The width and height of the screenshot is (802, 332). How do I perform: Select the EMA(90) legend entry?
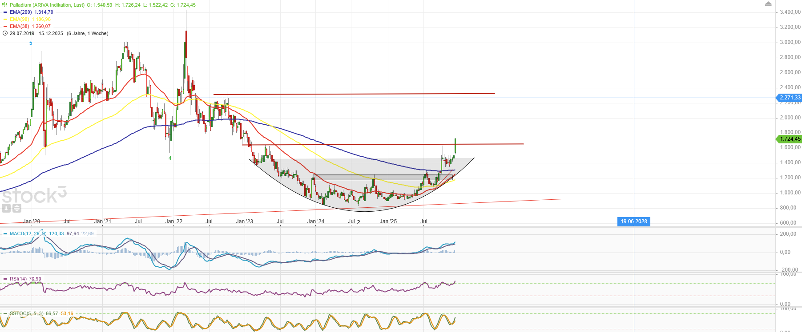click(19, 20)
